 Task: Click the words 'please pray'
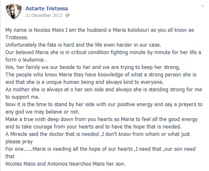(x=19, y=142)
